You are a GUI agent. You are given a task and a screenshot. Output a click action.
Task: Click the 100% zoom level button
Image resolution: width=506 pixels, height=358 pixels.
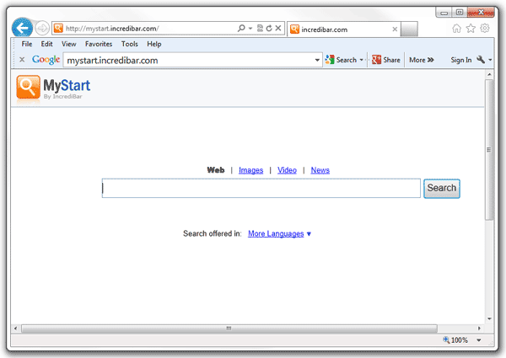455,340
